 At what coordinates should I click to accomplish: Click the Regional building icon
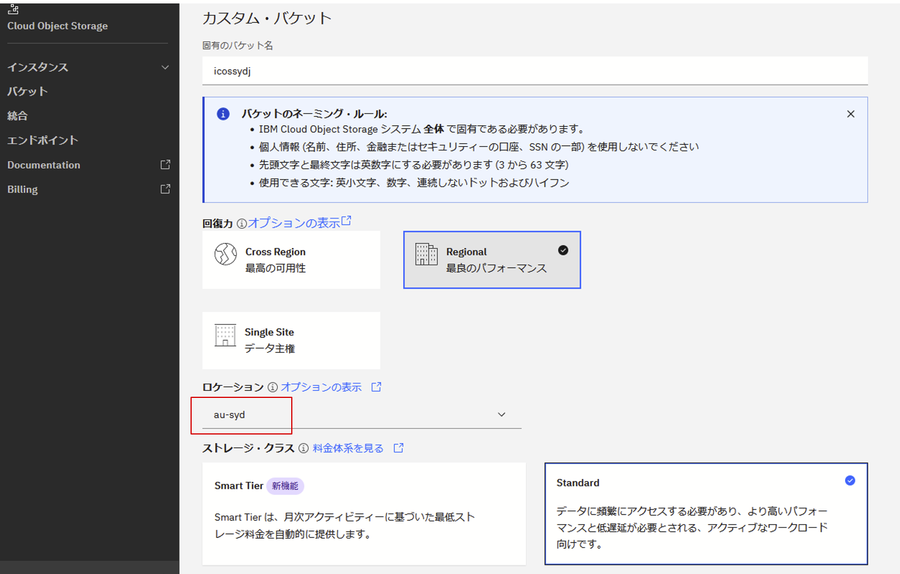[x=426, y=254]
